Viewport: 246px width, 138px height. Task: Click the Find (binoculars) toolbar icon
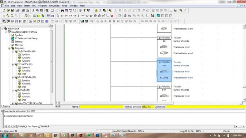pos(62,10)
